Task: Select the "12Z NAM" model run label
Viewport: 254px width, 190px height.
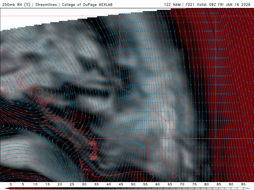Action: pyautogui.click(x=172, y=4)
